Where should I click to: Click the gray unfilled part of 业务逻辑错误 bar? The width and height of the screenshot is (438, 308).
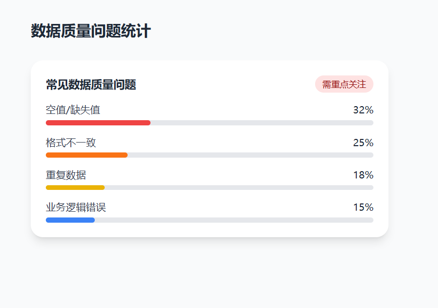[x=234, y=220]
